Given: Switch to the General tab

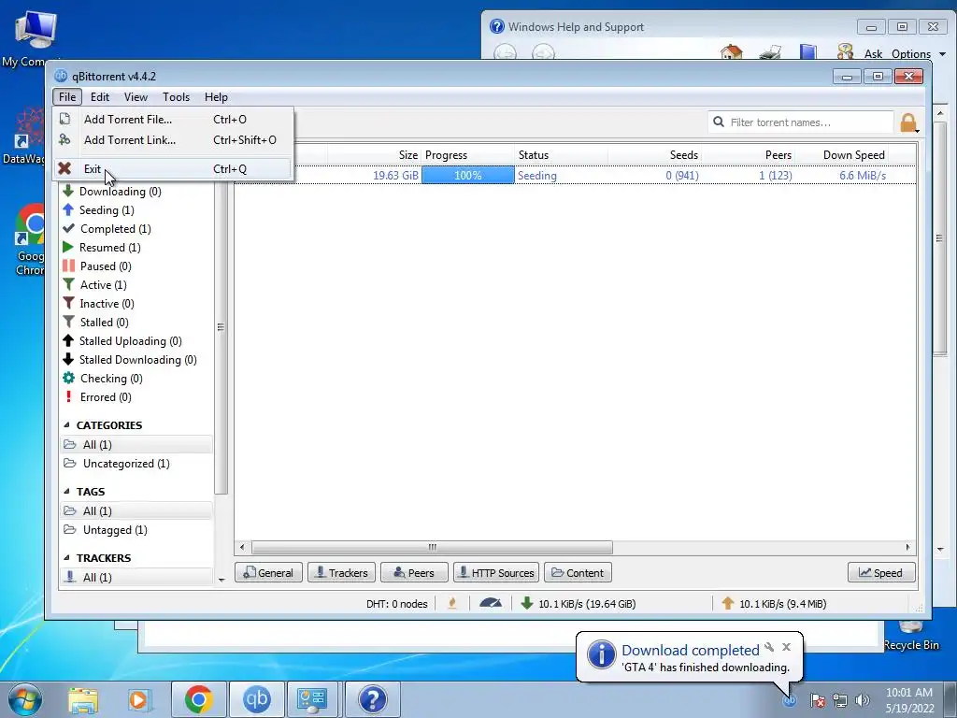Looking at the screenshot, I should coord(268,573).
